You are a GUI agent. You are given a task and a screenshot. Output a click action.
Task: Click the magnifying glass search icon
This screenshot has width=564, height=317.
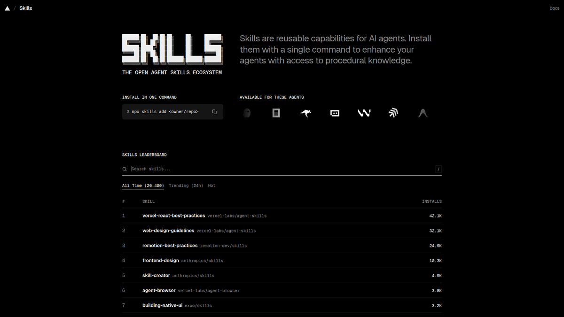tap(124, 169)
